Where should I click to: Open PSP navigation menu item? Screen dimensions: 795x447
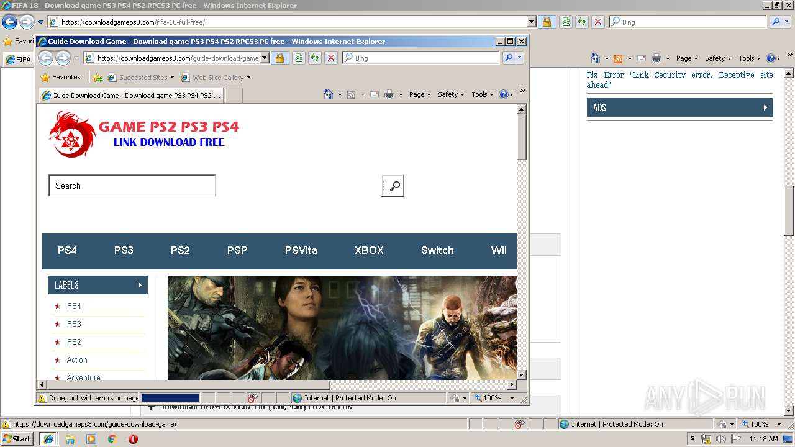[237, 250]
